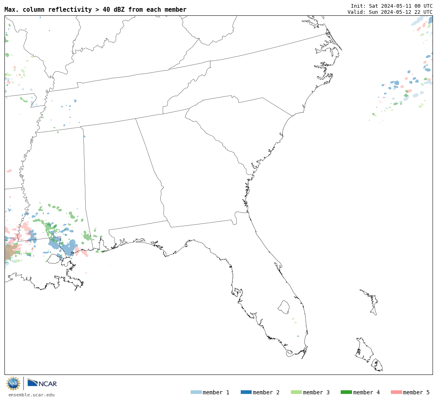Click the NSF logo icon

(x=13, y=383)
